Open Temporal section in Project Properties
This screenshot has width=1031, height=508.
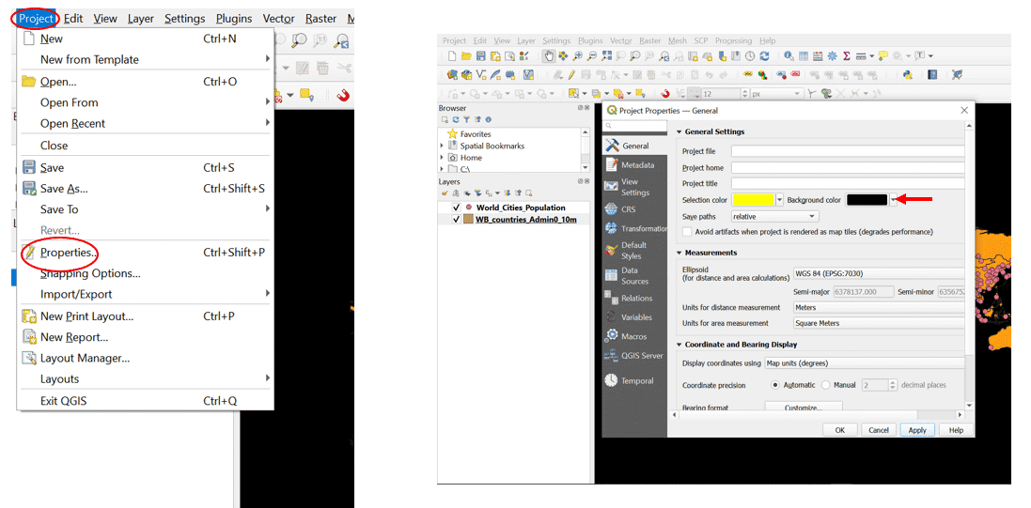[634, 380]
